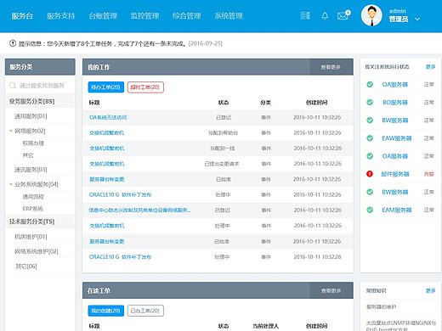This screenshot has height=331, width=442.
Task: Click the 标题 column header in 我的工作
Action: (x=94, y=103)
